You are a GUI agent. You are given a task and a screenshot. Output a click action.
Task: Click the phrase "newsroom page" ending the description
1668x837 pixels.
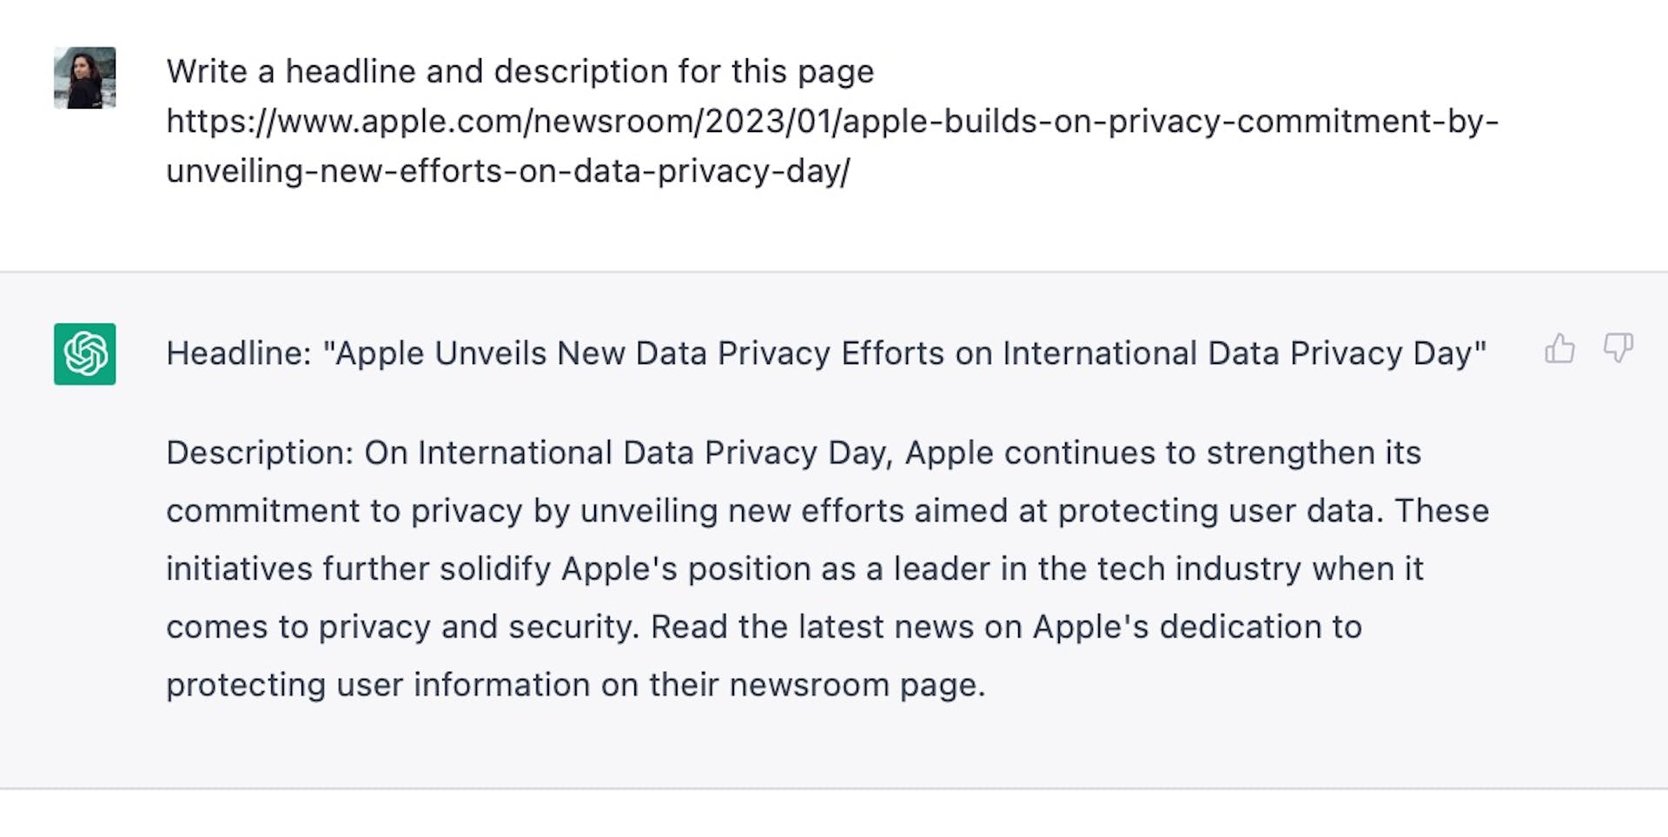(857, 685)
